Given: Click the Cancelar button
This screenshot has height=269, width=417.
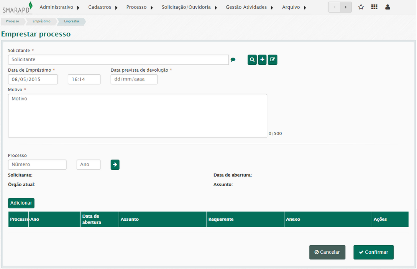Looking at the screenshot, I should (327, 252).
